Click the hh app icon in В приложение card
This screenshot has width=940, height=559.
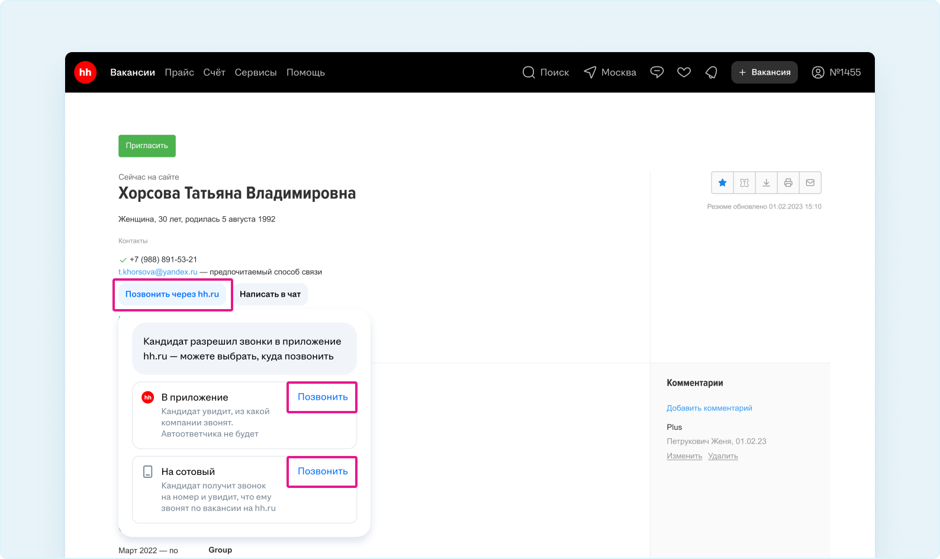148,397
